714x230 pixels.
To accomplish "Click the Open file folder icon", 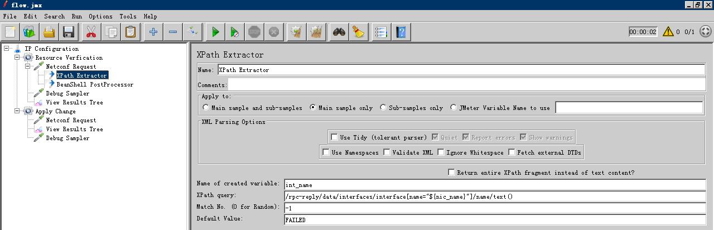I will (49, 32).
